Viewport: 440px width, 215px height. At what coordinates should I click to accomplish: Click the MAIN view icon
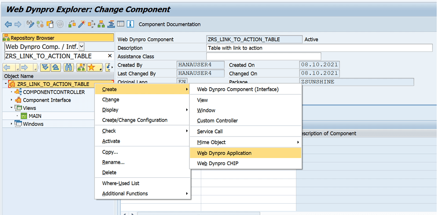24,116
